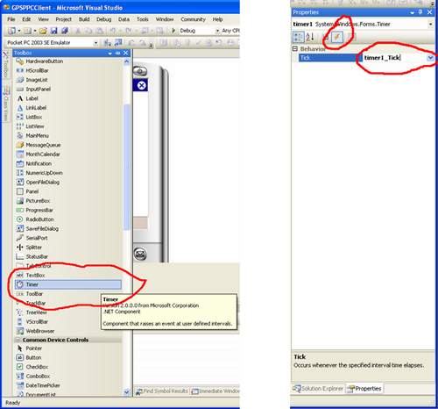Open the Pocket PC 2003 SE Emulator dropdown
438x409 pixels.
pos(95,43)
